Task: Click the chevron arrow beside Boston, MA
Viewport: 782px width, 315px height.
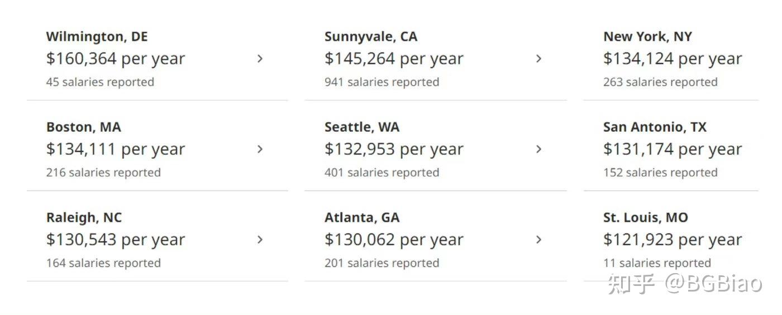Action: pyautogui.click(x=260, y=149)
